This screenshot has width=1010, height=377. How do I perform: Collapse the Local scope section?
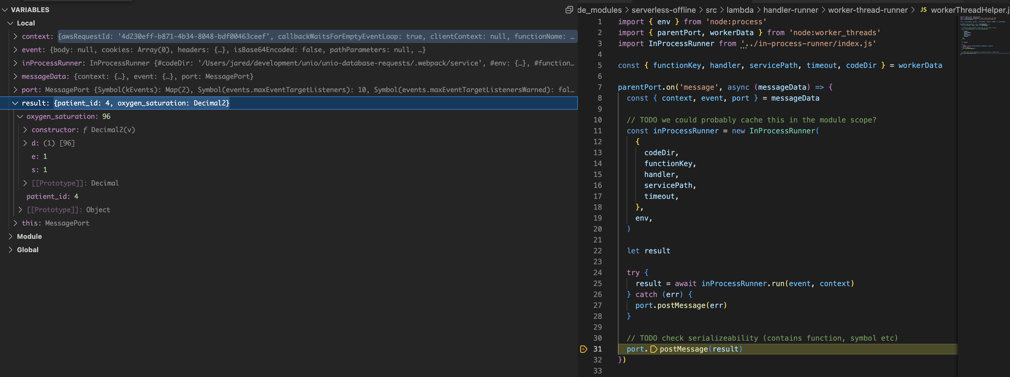click(11, 23)
